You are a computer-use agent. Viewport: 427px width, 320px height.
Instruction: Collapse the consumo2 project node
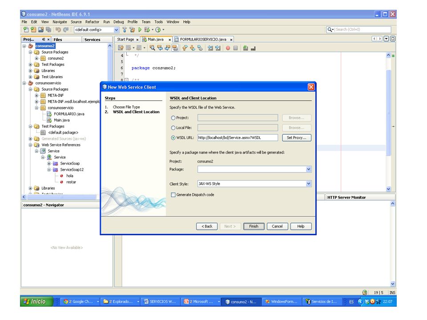24,46
